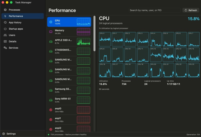Click the anpi1 network globe icon
Image resolution: width=201 pixels, height=137 pixels.
click(x=51, y=120)
